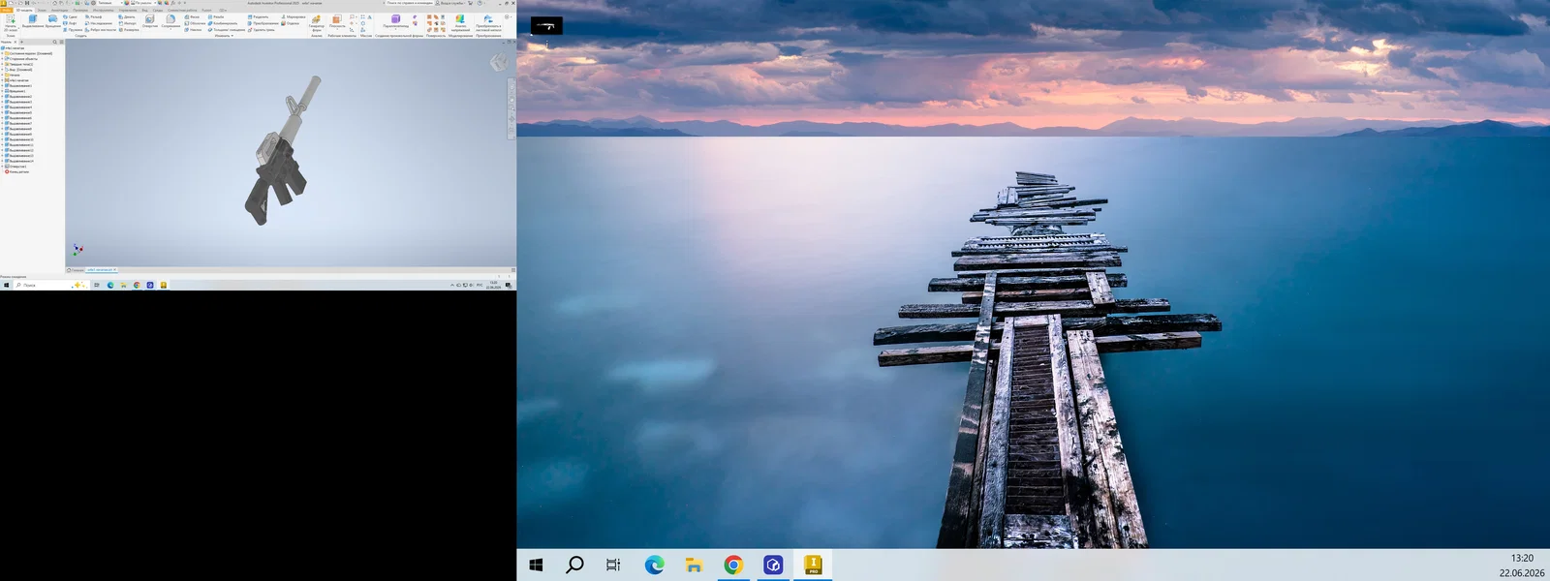The image size is (1550, 581).
Task: Open Windows Start on the large taskbar
Action: coord(536,565)
